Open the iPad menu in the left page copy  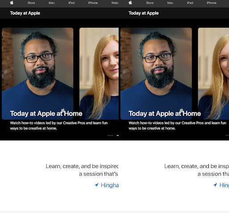point(72,3)
